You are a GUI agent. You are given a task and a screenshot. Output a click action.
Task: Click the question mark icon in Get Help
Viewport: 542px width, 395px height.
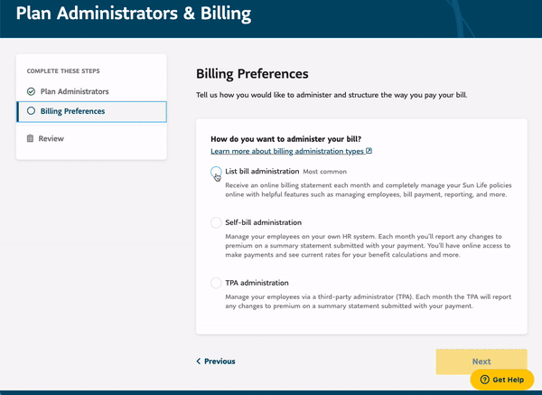coord(484,380)
